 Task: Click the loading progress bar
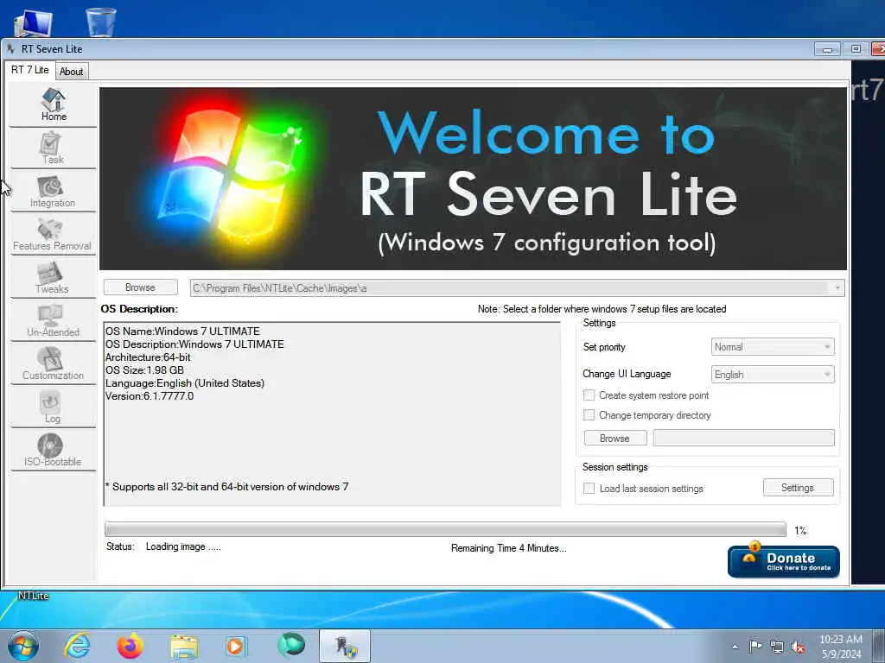coord(445,529)
